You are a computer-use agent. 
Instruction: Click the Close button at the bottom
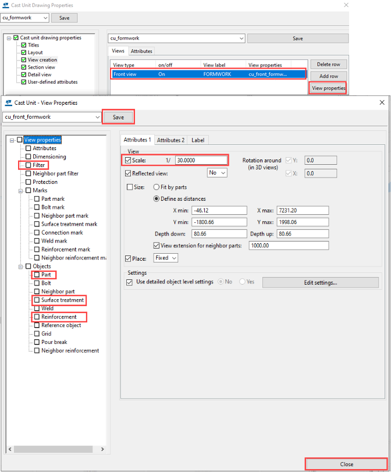point(346,464)
